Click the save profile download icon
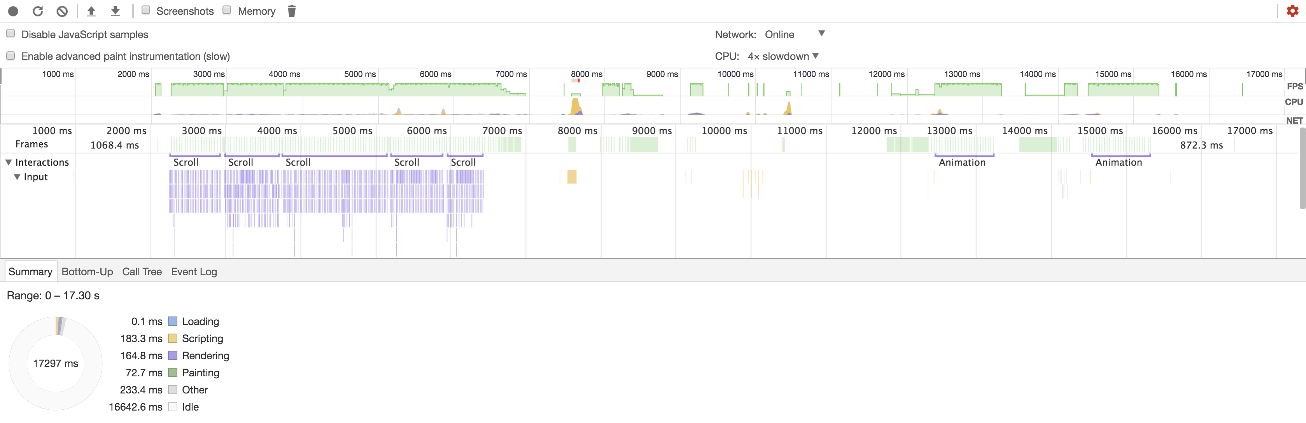 [116, 11]
